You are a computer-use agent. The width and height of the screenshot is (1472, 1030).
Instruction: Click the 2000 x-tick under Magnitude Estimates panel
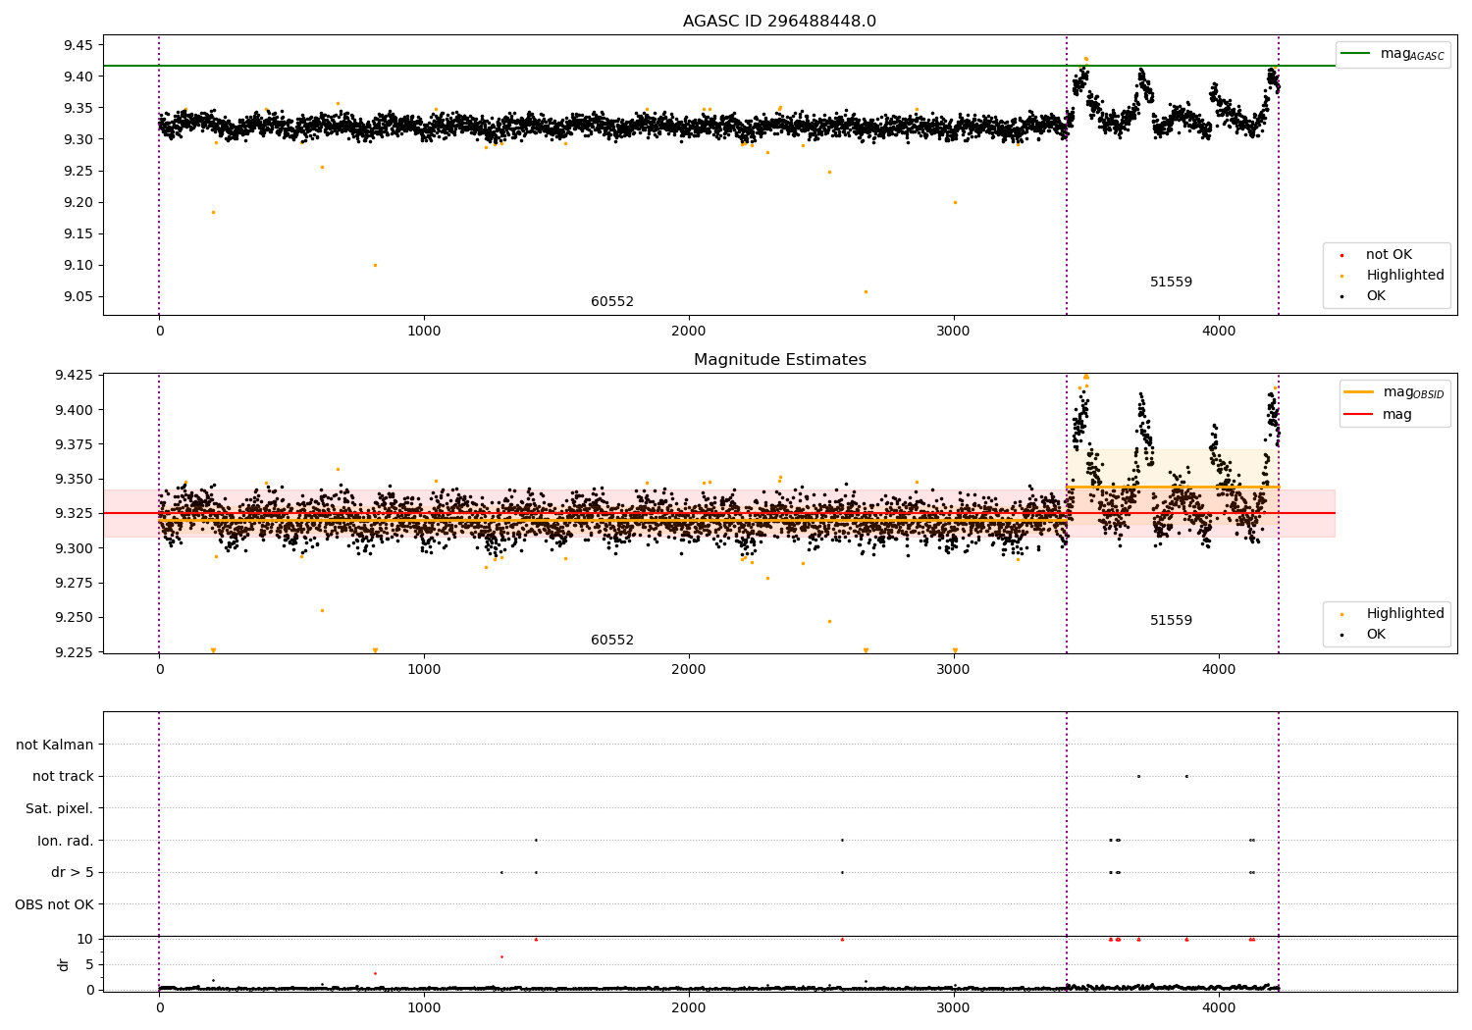[x=689, y=670]
